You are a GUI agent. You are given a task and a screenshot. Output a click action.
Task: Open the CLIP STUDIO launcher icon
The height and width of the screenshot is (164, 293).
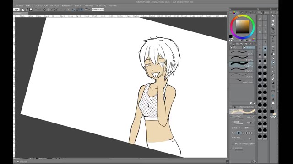pos(16,10)
